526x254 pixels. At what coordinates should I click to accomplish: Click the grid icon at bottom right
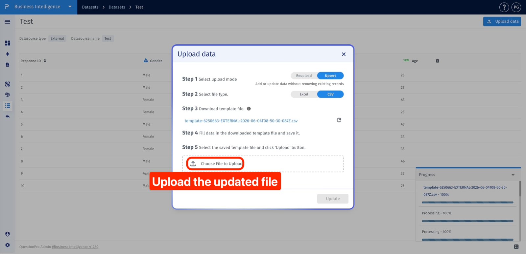pyautogui.click(x=516, y=246)
